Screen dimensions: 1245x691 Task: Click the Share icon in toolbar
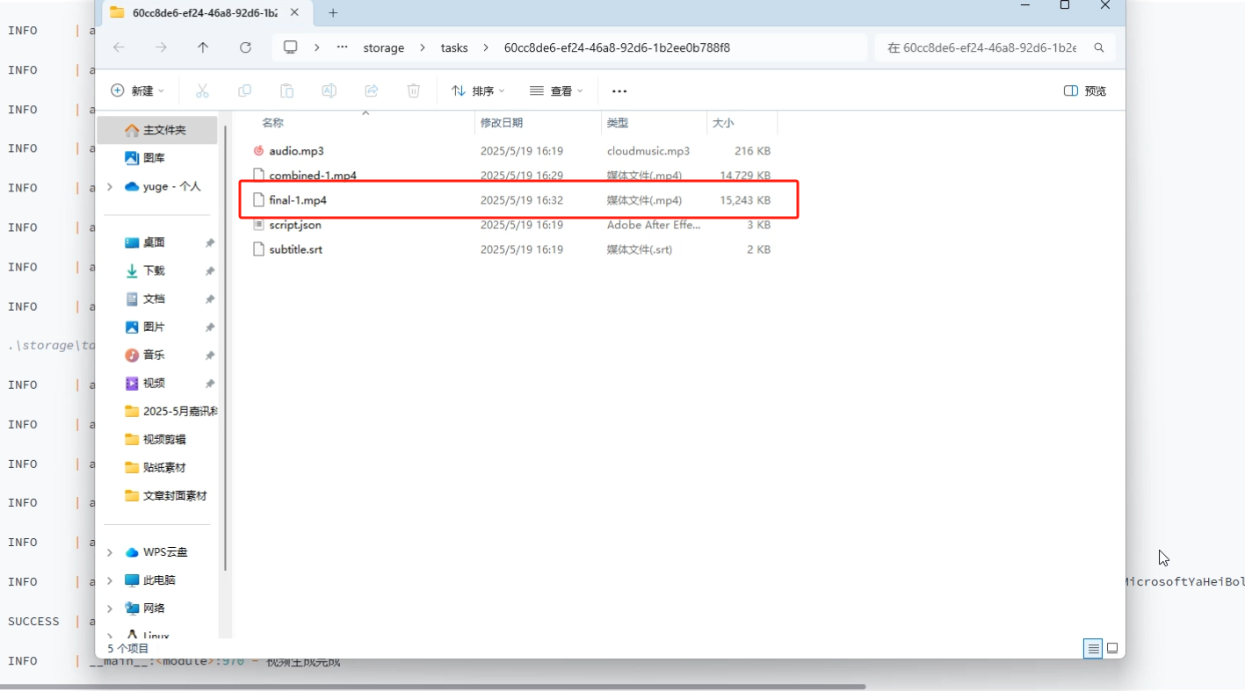coord(372,90)
